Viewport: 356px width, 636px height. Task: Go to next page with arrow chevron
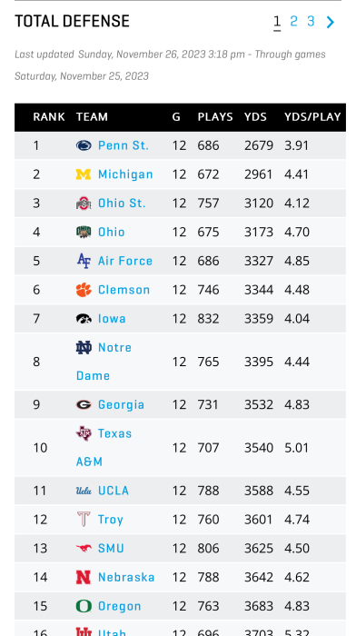pyautogui.click(x=331, y=22)
